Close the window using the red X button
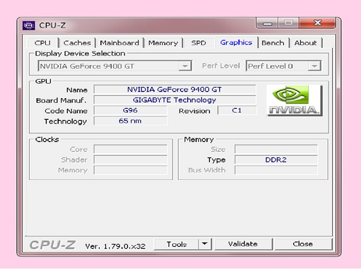 click(317, 24)
